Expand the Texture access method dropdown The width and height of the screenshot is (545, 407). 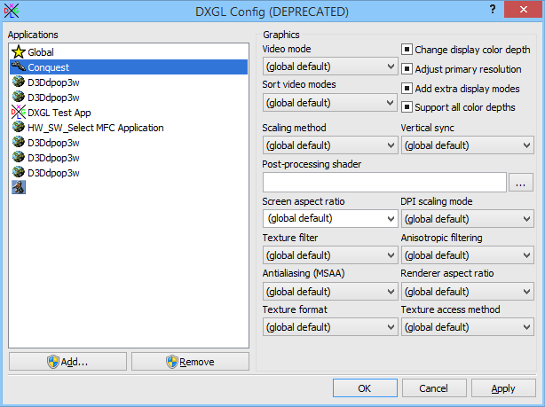(468, 327)
